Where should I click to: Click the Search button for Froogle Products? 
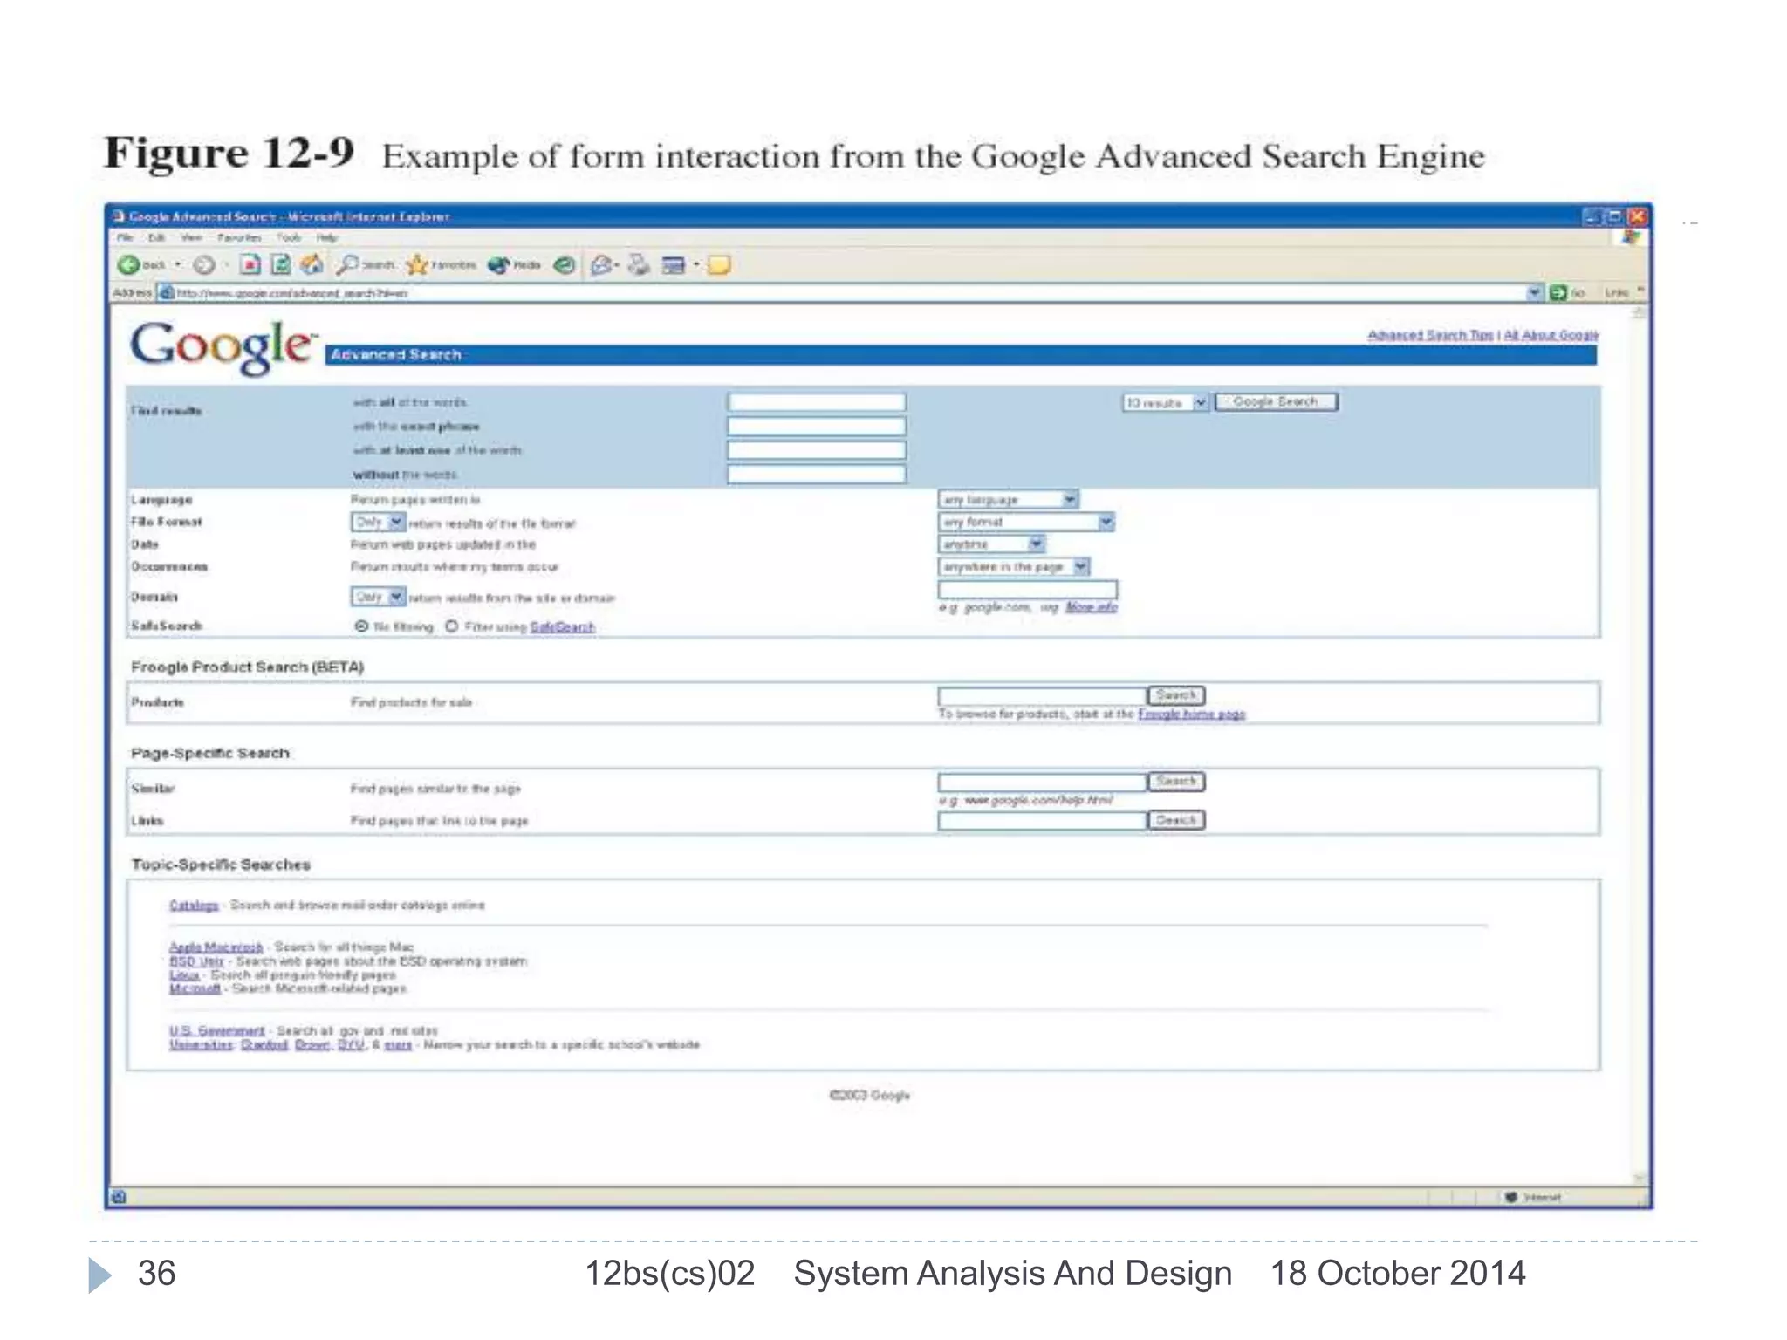point(1175,695)
